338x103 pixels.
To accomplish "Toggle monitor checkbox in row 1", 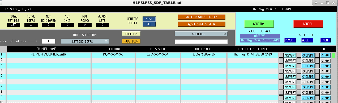I will click(317, 55).
